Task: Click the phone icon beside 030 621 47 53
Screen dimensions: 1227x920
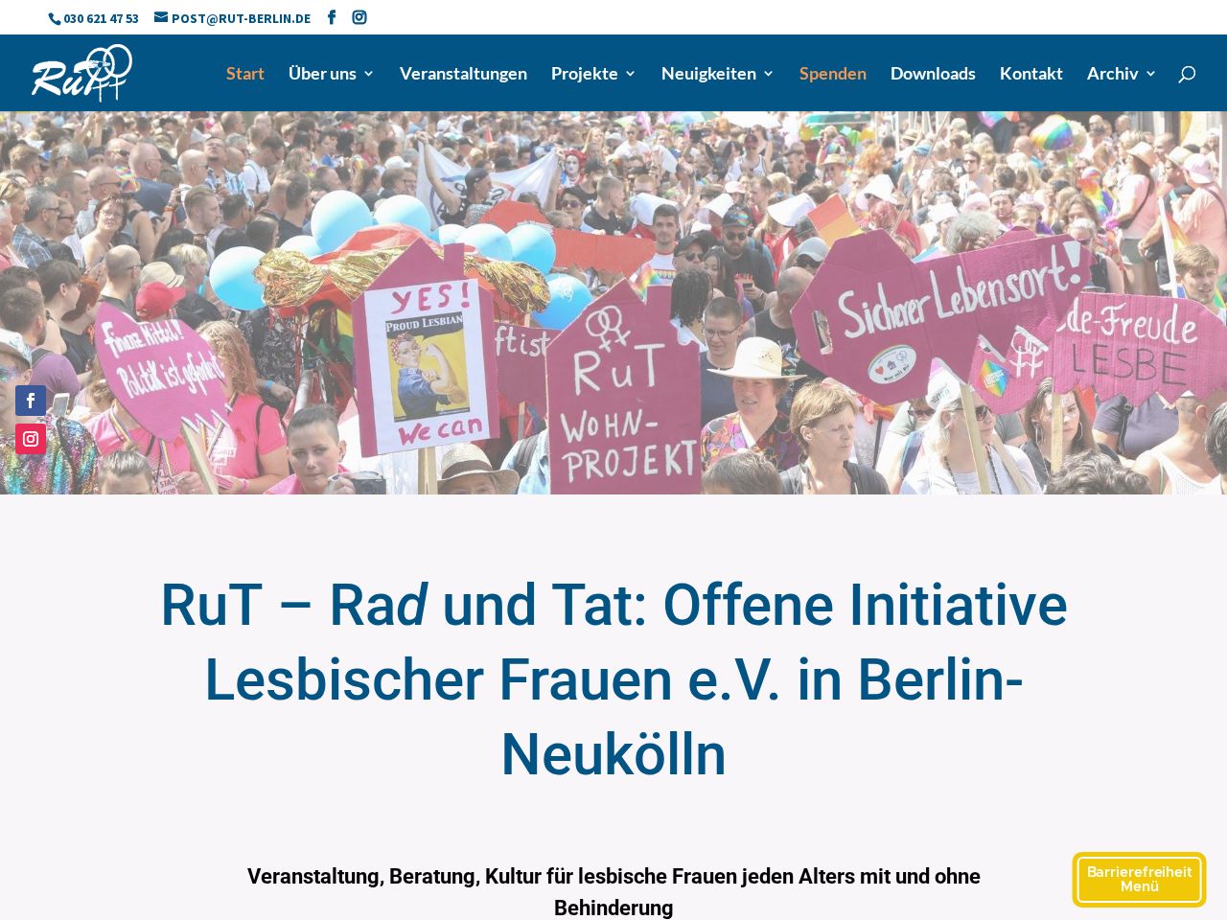Action: pos(55,18)
